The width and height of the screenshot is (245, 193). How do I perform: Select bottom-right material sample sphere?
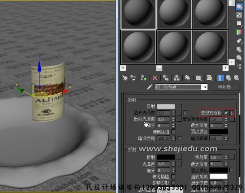[210, 47]
